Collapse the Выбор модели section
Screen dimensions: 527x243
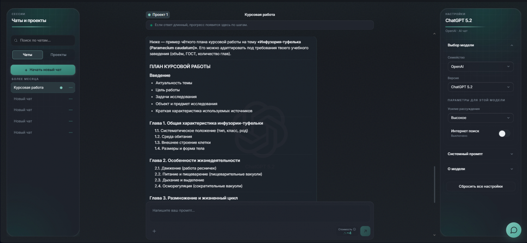tap(480, 45)
